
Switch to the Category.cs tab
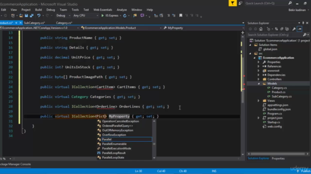point(64,23)
